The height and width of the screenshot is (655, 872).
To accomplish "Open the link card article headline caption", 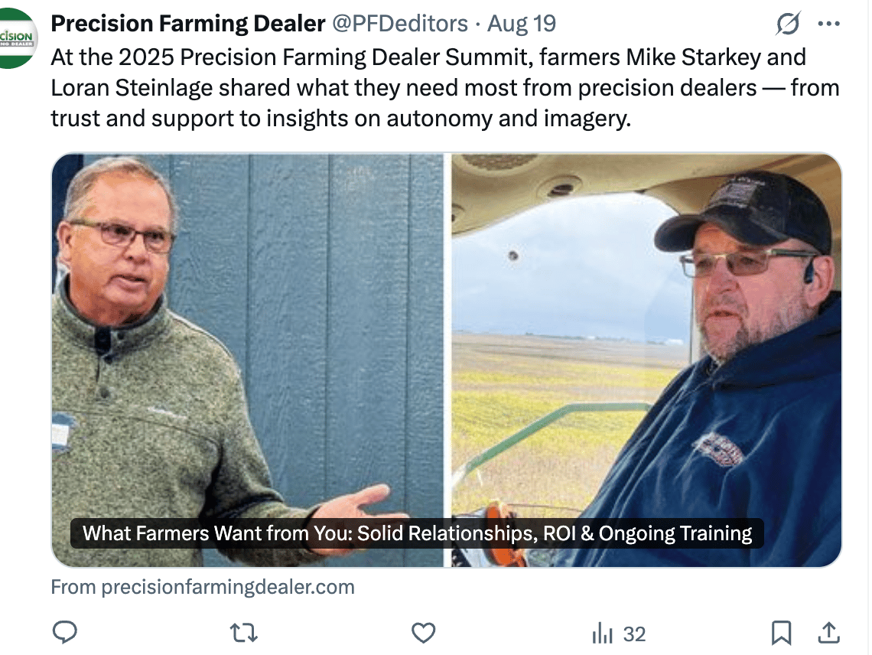I will pos(417,533).
